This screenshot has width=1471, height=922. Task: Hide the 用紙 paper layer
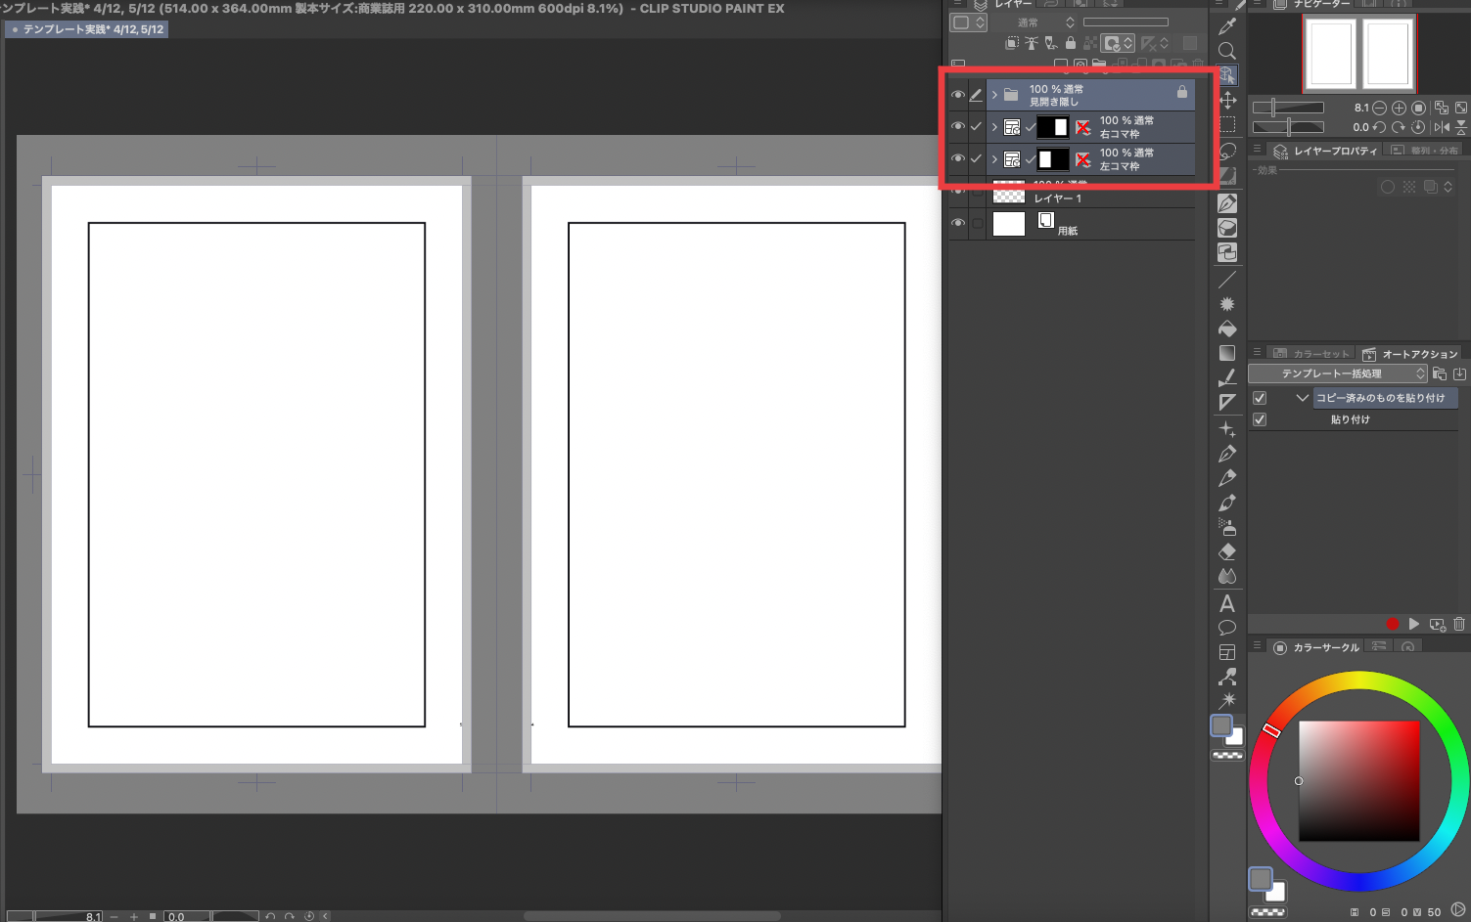tap(958, 224)
